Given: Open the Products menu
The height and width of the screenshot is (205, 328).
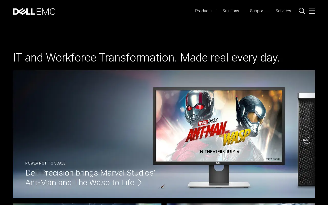Looking at the screenshot, I should click(203, 11).
